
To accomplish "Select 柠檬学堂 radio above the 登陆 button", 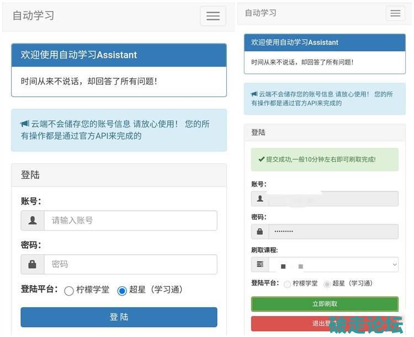I will click(x=69, y=291).
